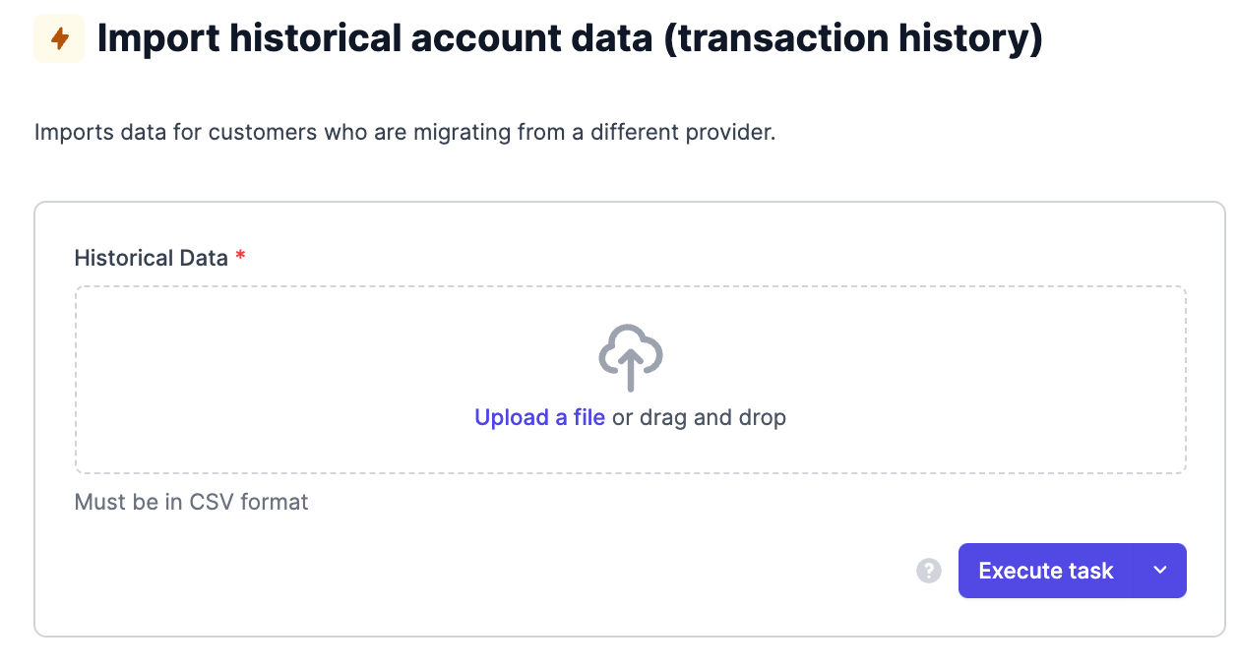Click the orange lightning bolt task icon
1238x671 pixels.
pyautogui.click(x=59, y=38)
